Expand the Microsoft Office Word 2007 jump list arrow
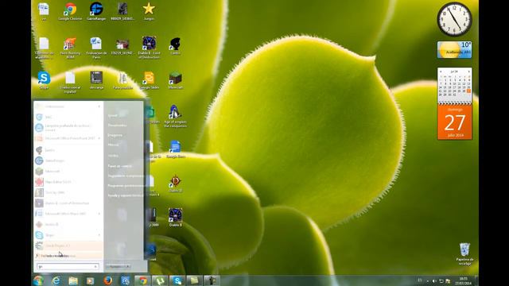 [x=99, y=214]
